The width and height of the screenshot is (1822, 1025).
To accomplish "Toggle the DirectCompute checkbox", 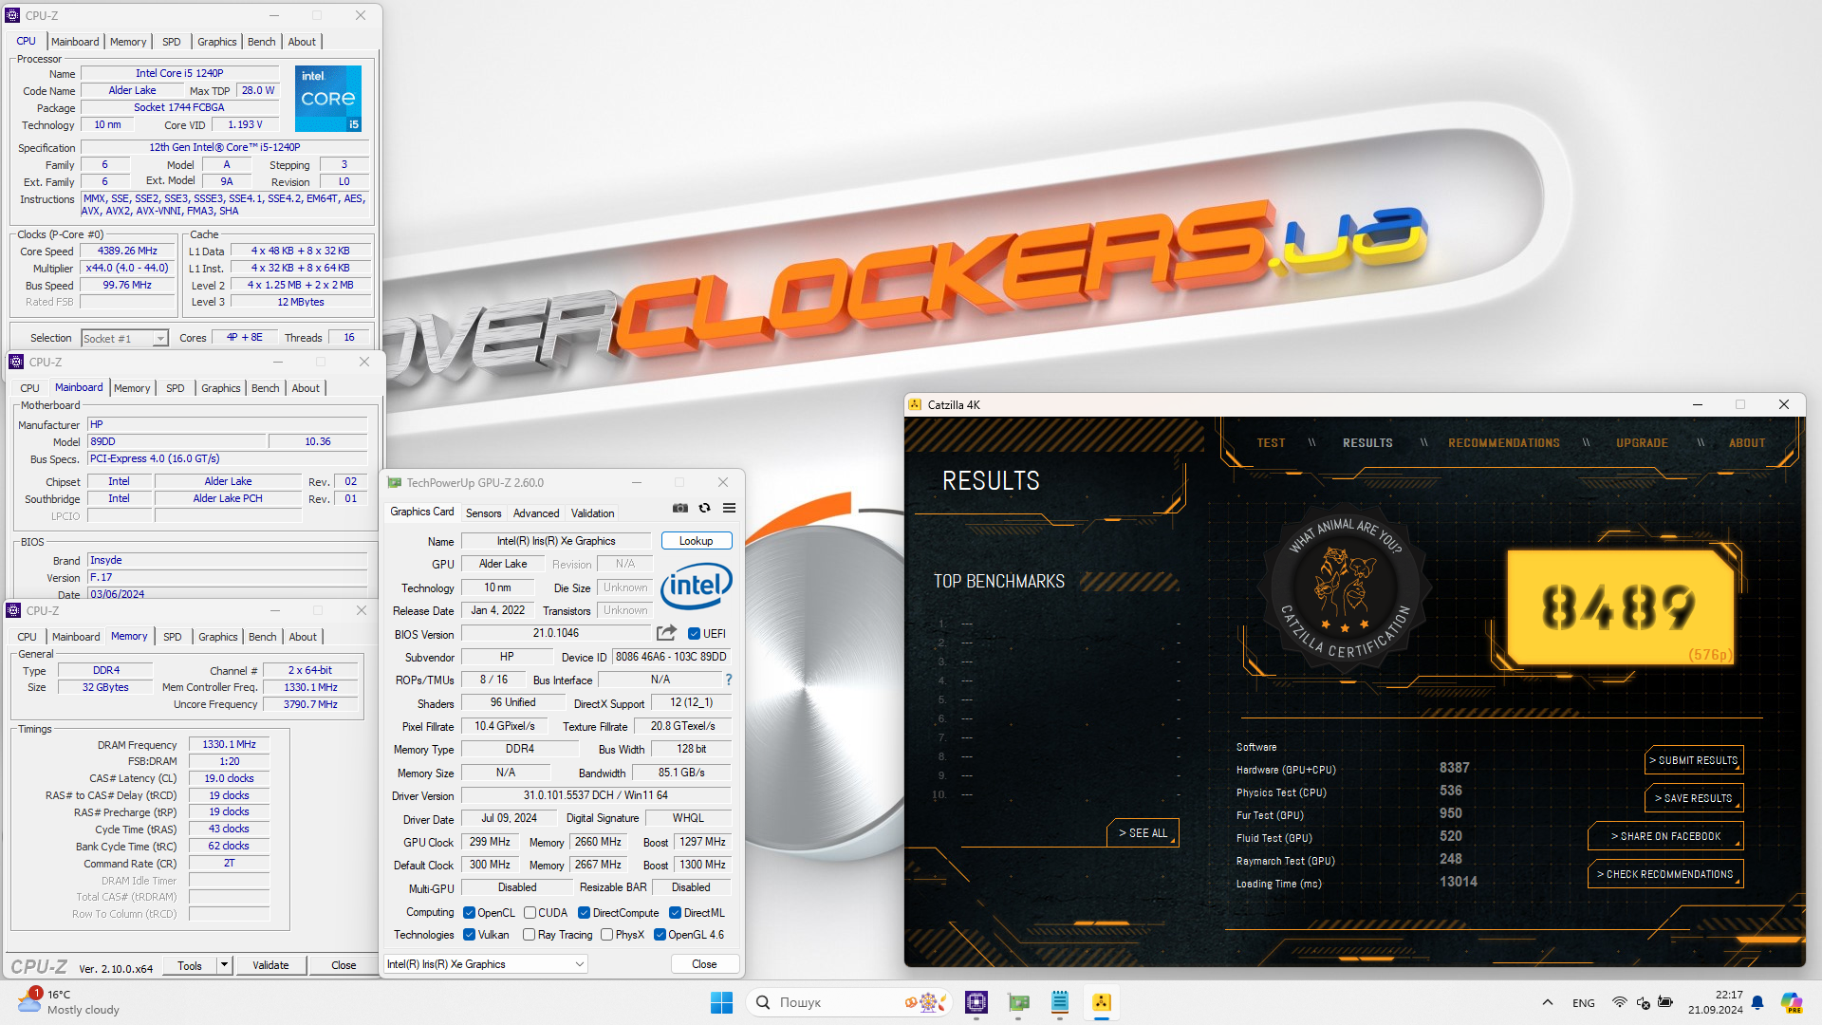I will (584, 913).
